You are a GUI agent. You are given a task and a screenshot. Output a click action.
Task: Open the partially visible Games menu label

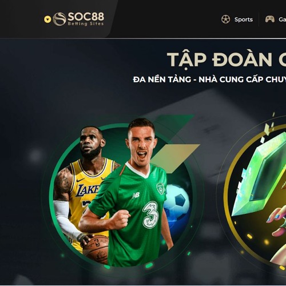pos(283,19)
